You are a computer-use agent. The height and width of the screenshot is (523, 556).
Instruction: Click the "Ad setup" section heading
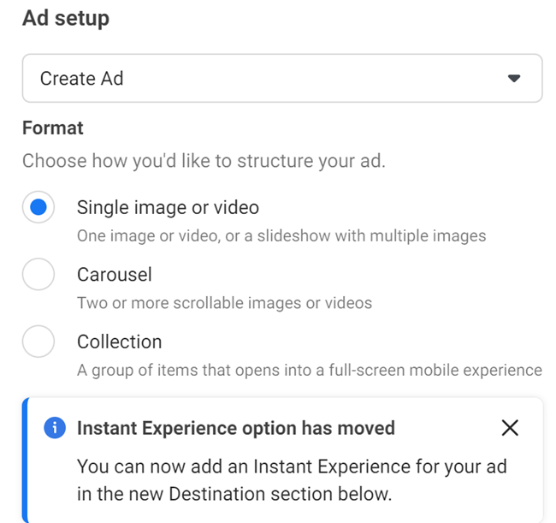66,18
